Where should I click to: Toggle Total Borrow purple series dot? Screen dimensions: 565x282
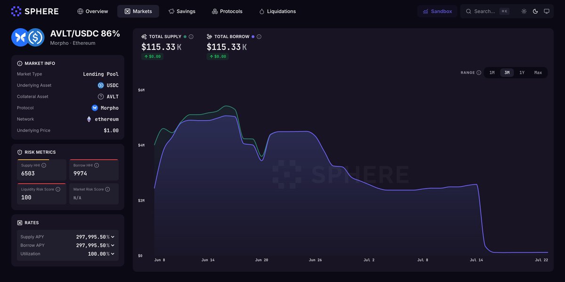tap(253, 37)
